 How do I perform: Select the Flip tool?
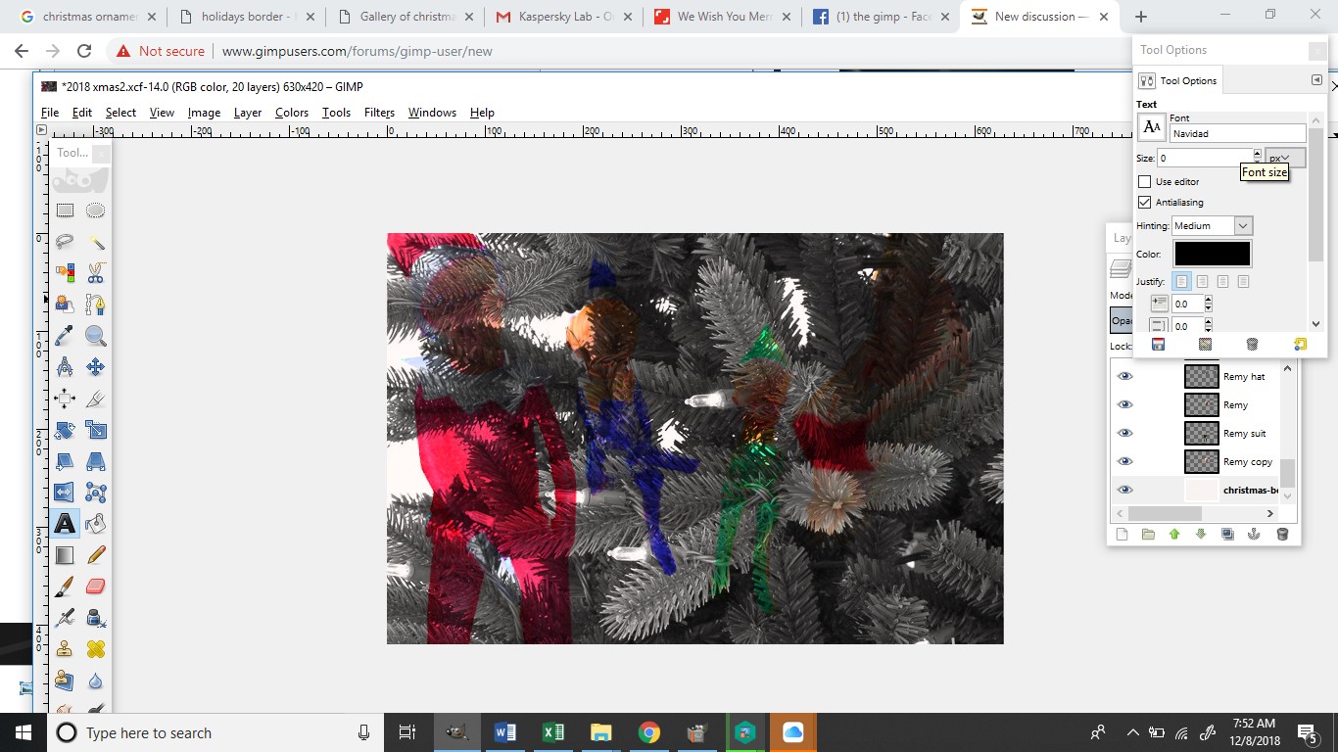[x=65, y=493]
